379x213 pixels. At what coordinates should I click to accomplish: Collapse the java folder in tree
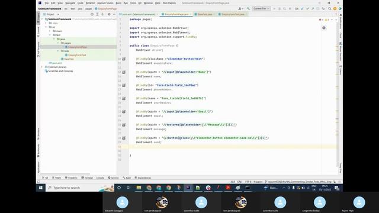[x=54, y=39]
